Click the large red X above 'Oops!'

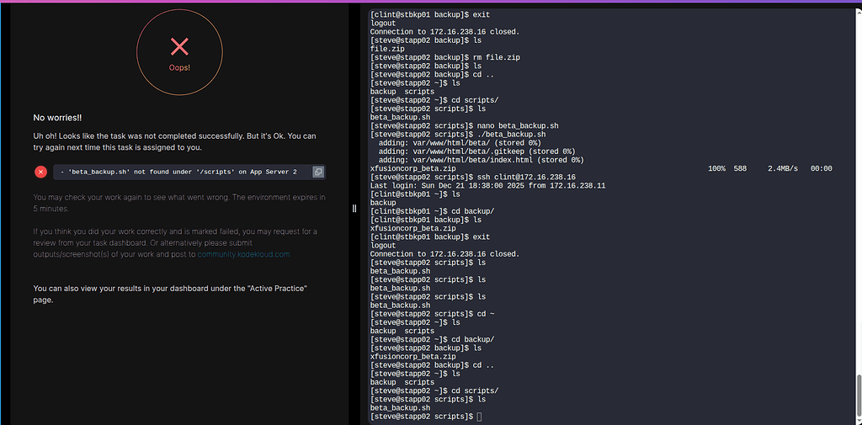click(179, 46)
